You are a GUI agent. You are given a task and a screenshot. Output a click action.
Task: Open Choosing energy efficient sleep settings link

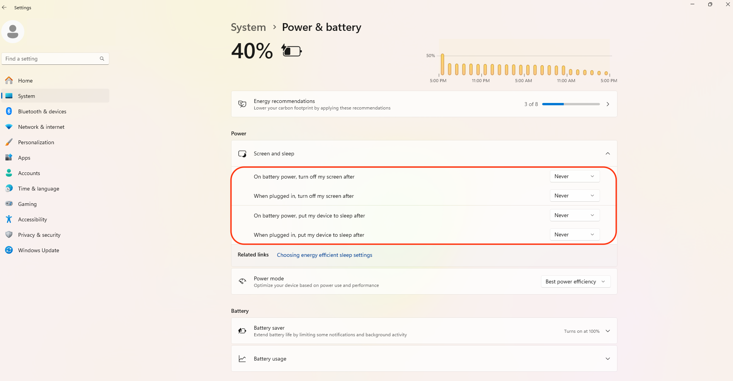coord(325,255)
